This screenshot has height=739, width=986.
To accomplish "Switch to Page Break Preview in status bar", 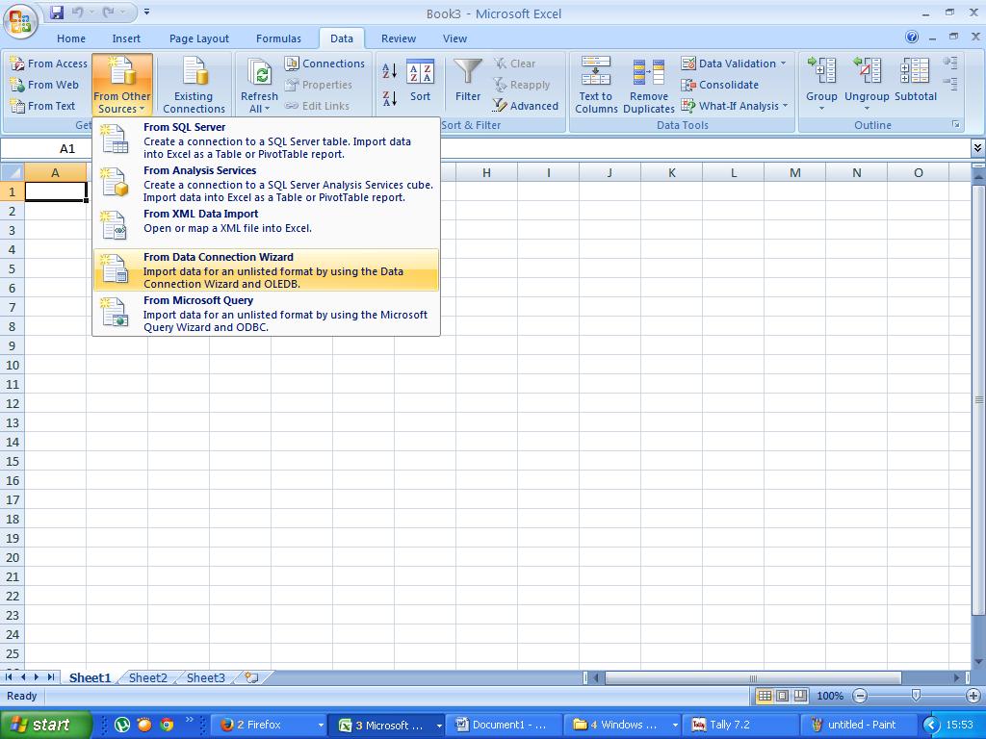I will point(800,696).
